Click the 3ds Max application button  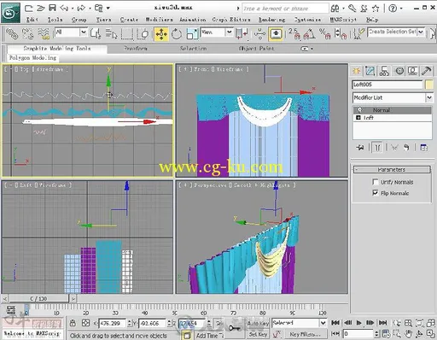point(10,13)
